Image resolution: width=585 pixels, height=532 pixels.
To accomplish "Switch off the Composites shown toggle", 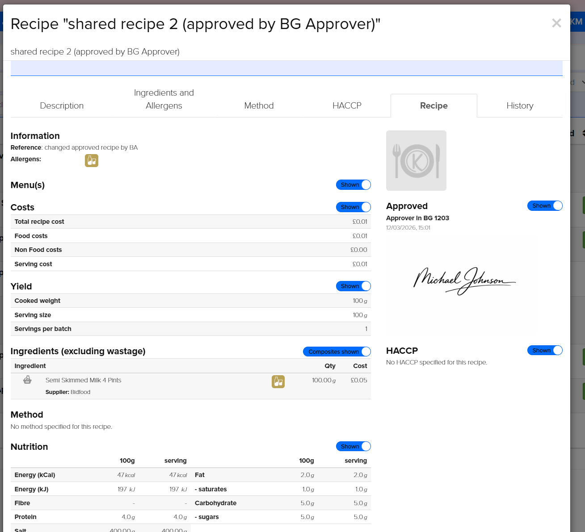I will (337, 352).
